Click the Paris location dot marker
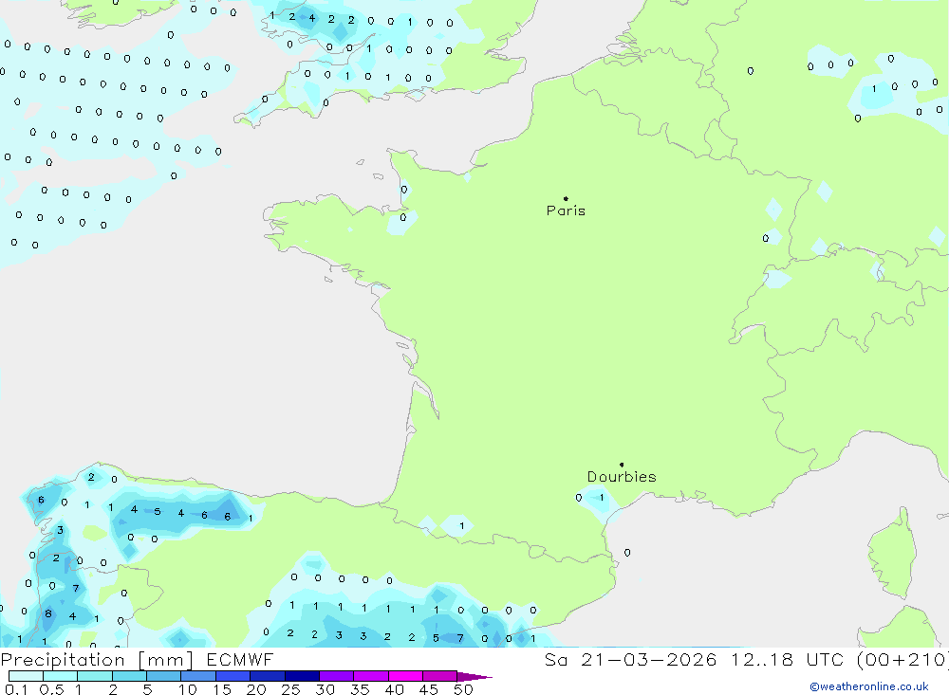Viewport: 949px width, 695px height. [566, 198]
